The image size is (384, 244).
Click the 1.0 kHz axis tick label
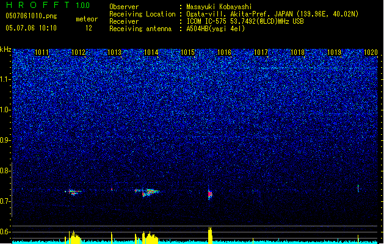[5, 110]
